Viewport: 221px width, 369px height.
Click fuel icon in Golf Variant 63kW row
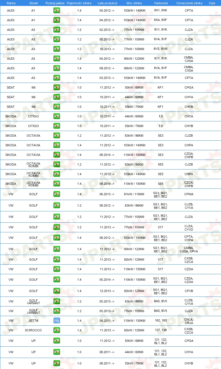[57, 301]
